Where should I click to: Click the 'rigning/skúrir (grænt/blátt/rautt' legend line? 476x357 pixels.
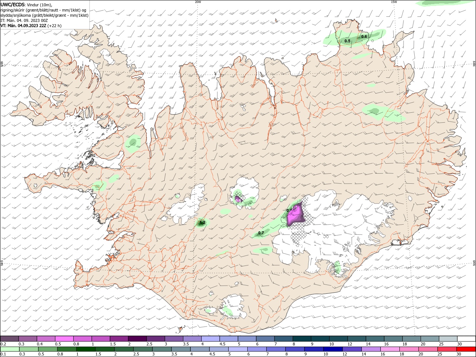(44, 10)
